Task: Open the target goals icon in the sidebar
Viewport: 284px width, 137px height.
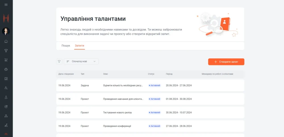Action: tap(6, 107)
